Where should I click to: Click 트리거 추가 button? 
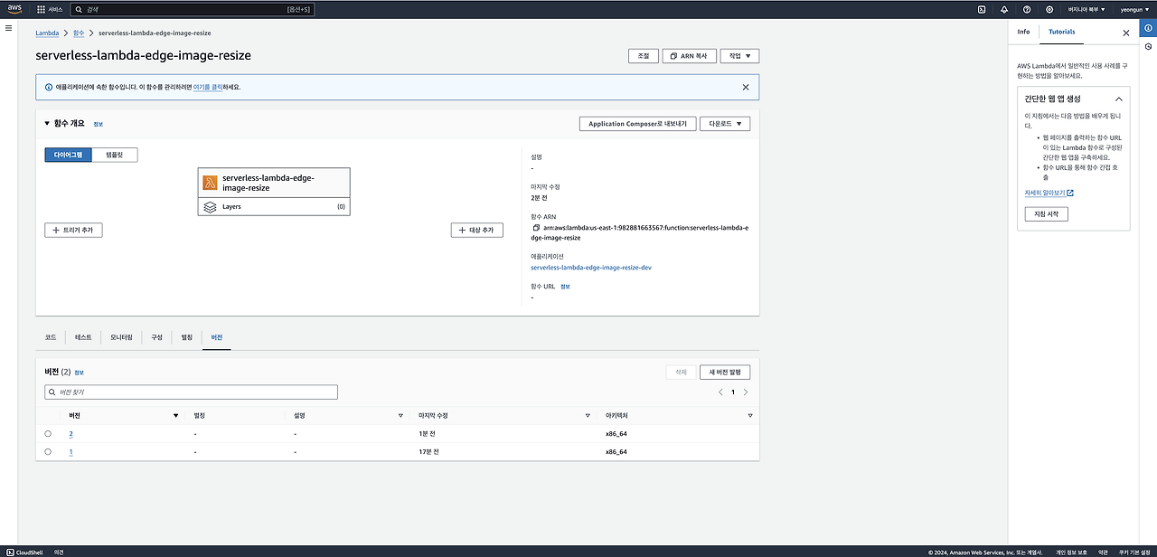point(74,231)
